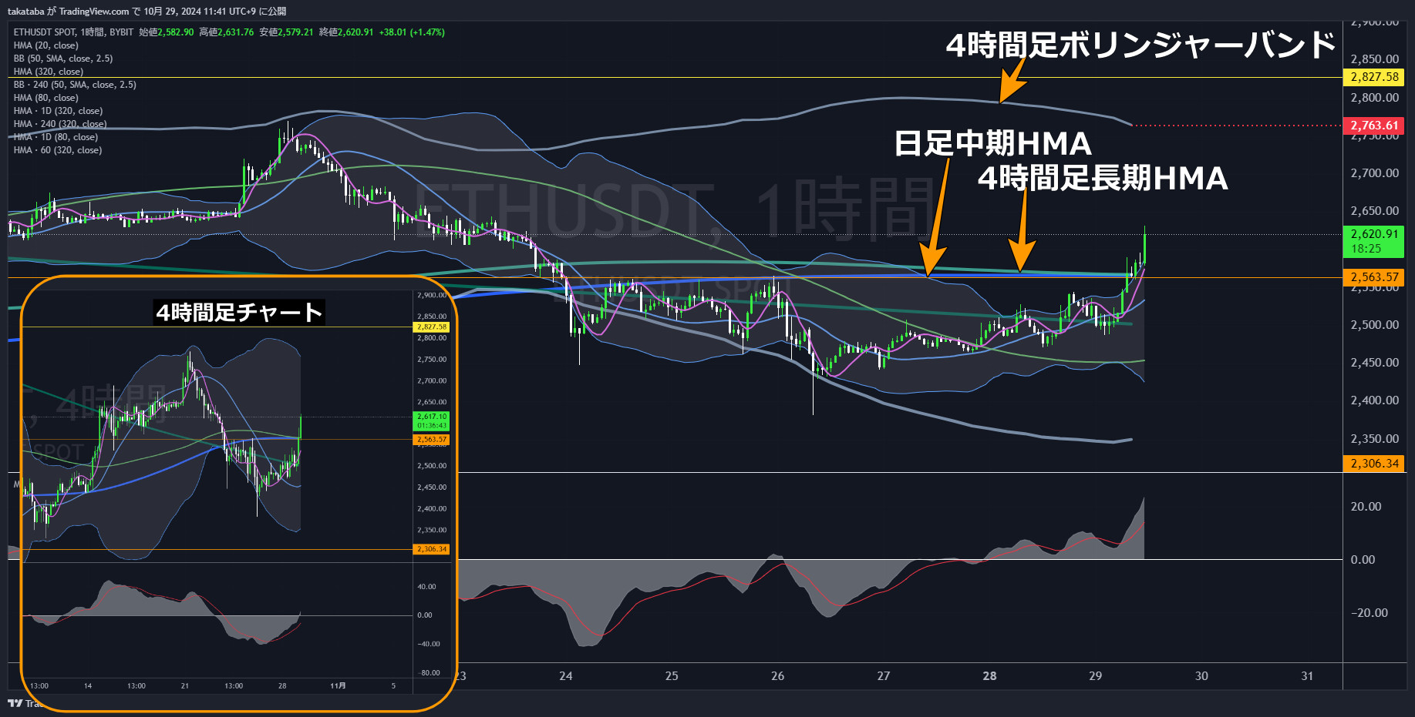This screenshot has height=717, width=1415.
Task: Click date 26 on main time axis
Action: [x=777, y=676]
